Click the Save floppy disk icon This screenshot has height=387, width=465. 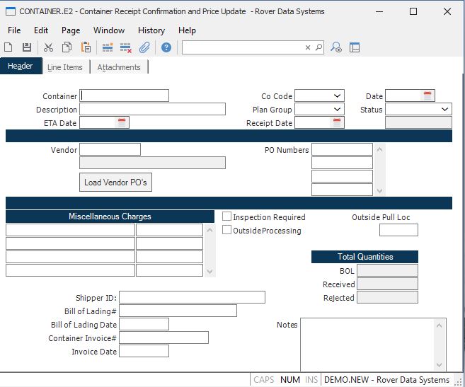(x=27, y=47)
